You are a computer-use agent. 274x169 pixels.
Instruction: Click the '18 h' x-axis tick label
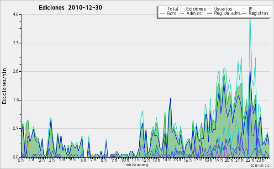[208, 160]
